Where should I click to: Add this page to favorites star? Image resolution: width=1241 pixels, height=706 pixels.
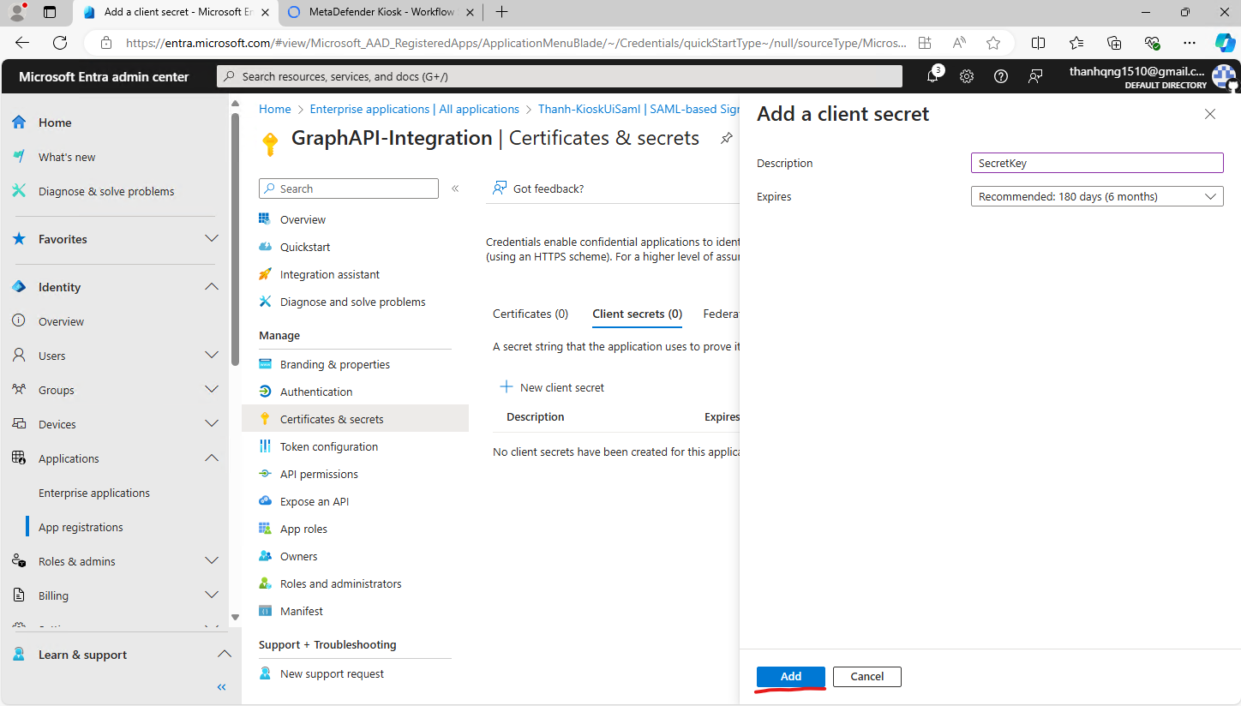(993, 43)
